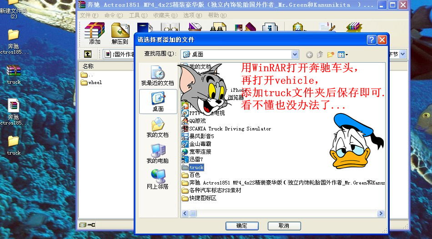Select the truck folder in file list
432x239 pixels.
tap(193, 167)
